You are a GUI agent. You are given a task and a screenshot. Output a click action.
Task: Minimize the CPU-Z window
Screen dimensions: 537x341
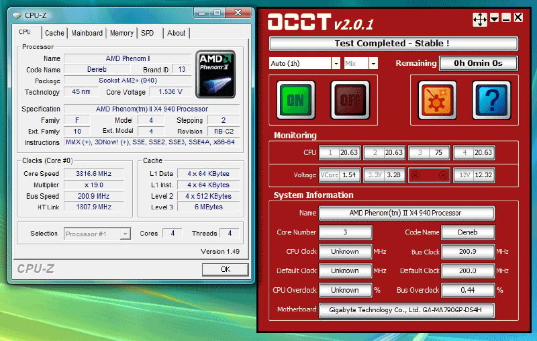tap(201, 13)
